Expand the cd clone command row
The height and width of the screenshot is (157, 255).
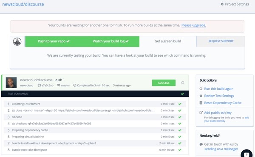95,117
